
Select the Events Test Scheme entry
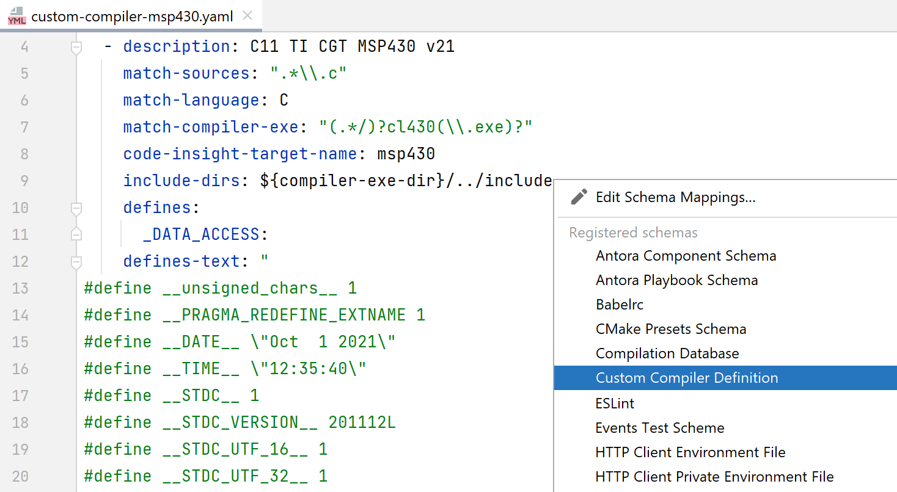coord(659,428)
